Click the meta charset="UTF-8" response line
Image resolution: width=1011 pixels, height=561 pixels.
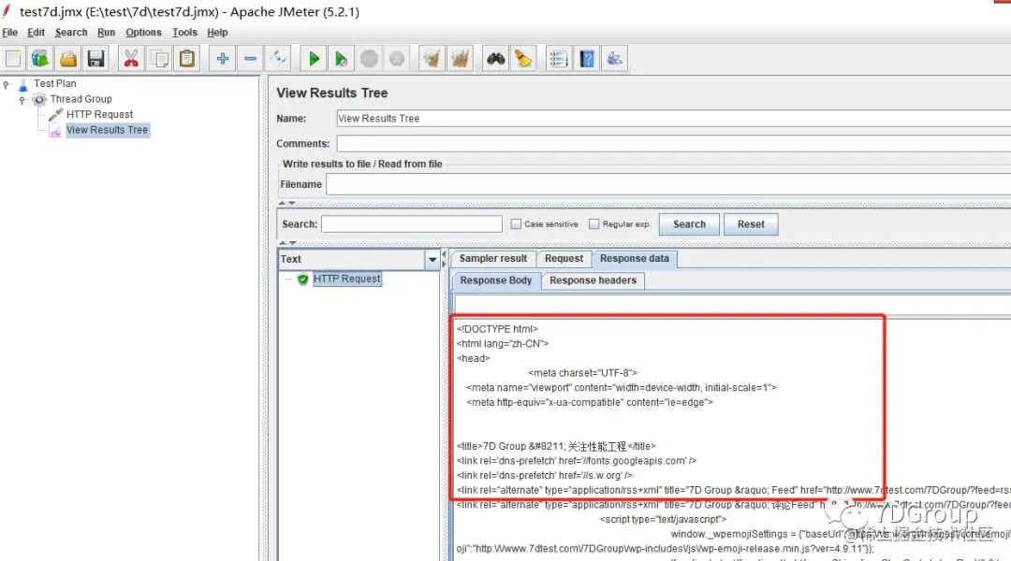pyautogui.click(x=582, y=373)
